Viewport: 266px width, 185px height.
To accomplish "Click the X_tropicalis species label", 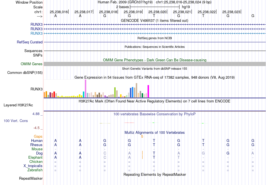I will pyautogui.click(x=33, y=166).
